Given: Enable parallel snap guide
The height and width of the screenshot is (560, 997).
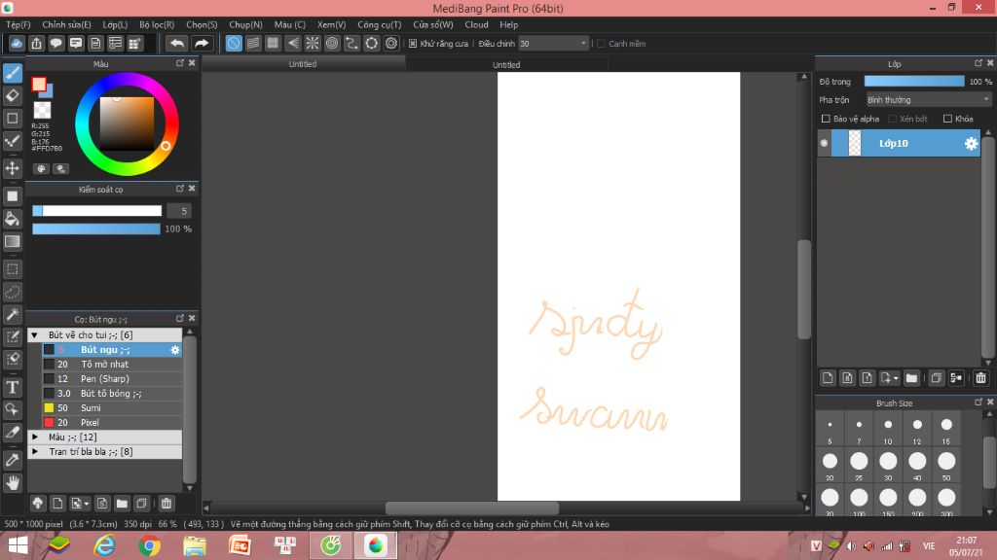Looking at the screenshot, I should tap(253, 43).
